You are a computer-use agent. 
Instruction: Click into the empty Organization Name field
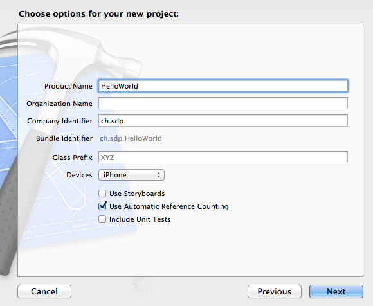coord(223,104)
